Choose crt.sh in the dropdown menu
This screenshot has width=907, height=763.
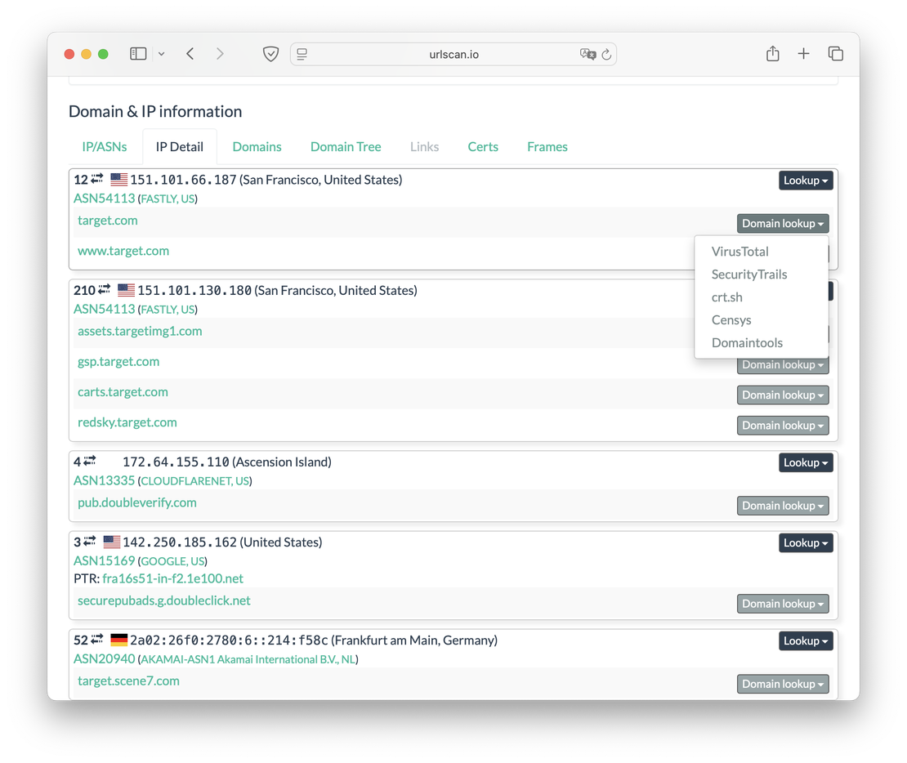click(726, 297)
